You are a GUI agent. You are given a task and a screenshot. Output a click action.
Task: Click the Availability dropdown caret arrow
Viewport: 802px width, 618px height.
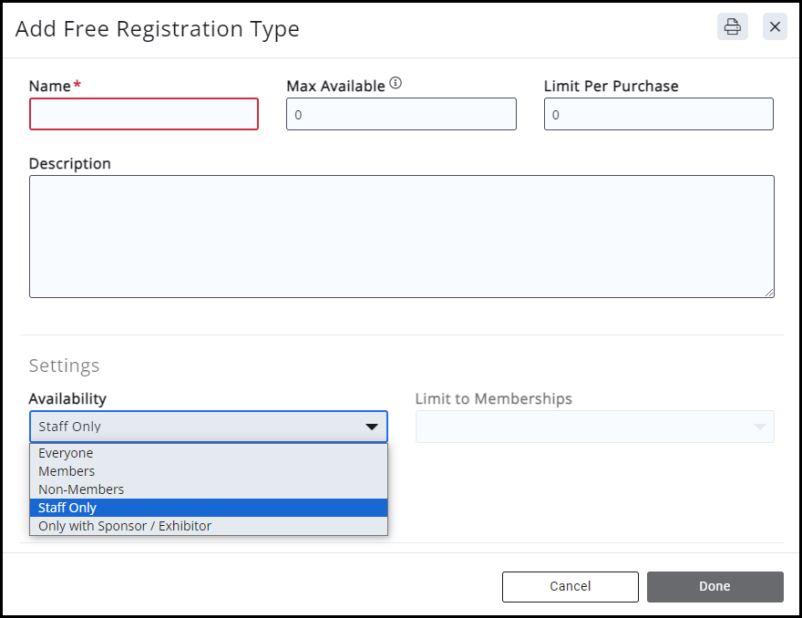pos(372,427)
